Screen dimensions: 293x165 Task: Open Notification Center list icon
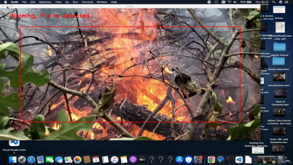click(x=287, y=2)
